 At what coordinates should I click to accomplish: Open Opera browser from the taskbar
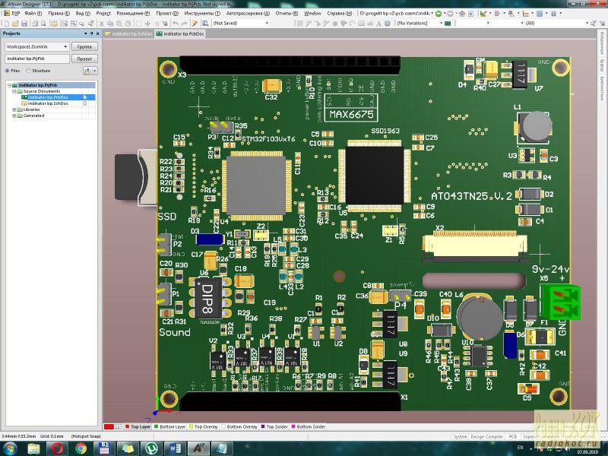pyautogui.click(x=57, y=448)
